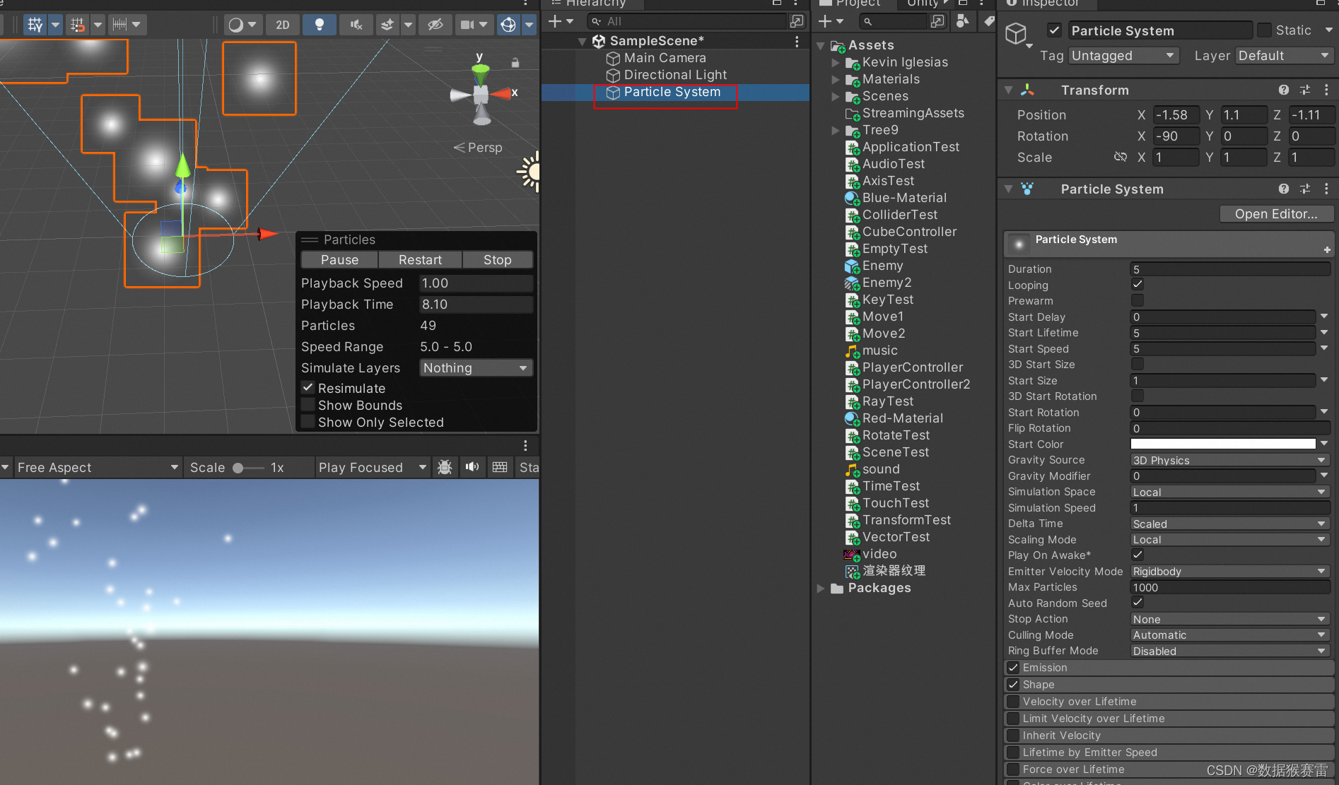Open the Start Color swatch
1339x785 pixels.
1222,444
